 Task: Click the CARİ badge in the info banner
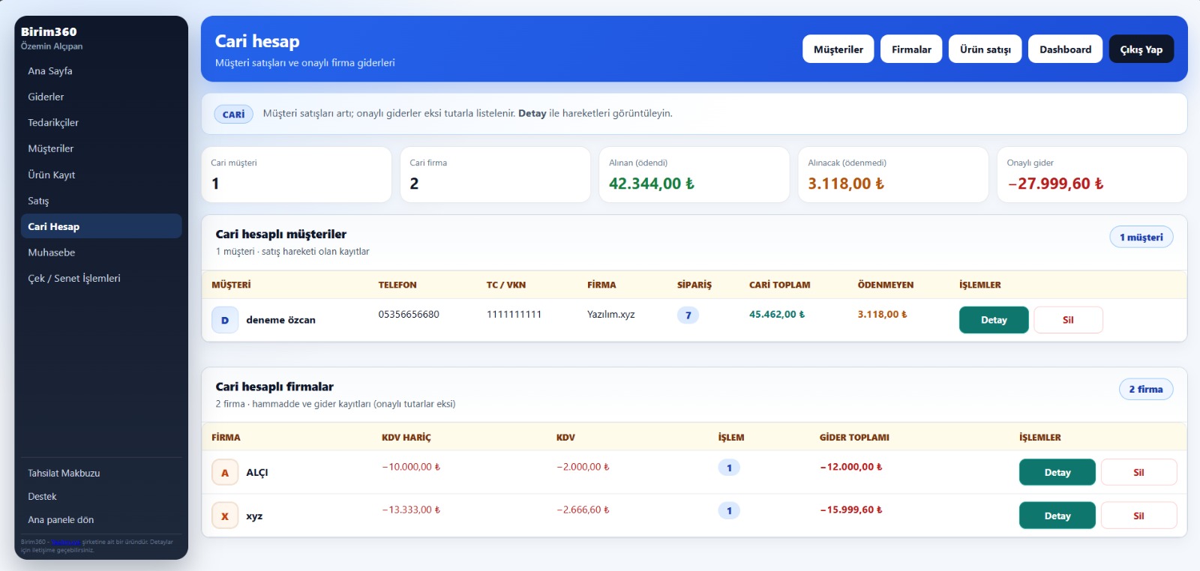point(233,114)
